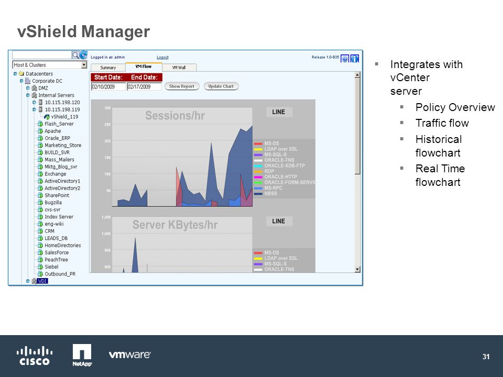Screen dimensions: 503x377
Task: Click the Apache VM icon
Action: point(40,131)
